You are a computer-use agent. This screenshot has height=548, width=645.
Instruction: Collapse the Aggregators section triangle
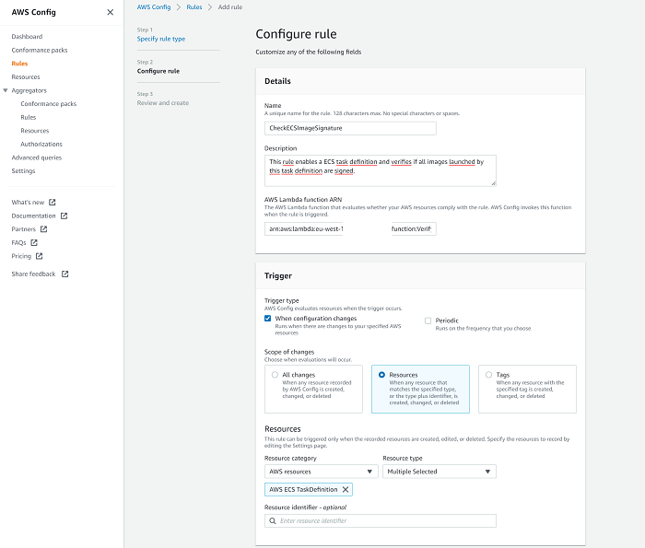(6, 90)
